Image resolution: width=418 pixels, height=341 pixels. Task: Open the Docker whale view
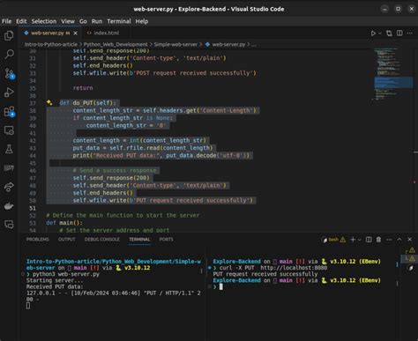(9, 206)
